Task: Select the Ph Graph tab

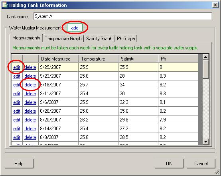Action: pos(126,39)
